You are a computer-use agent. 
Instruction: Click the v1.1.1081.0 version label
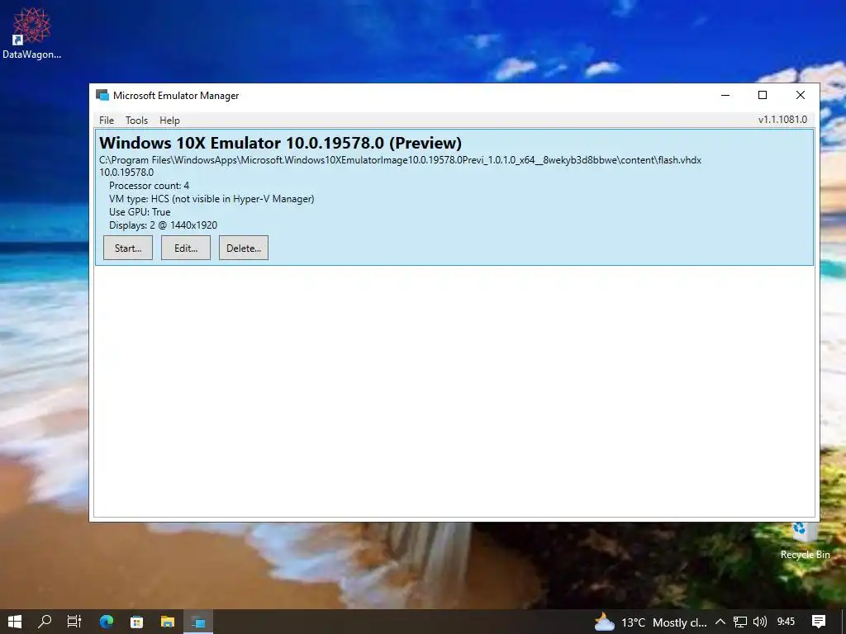[x=782, y=120]
